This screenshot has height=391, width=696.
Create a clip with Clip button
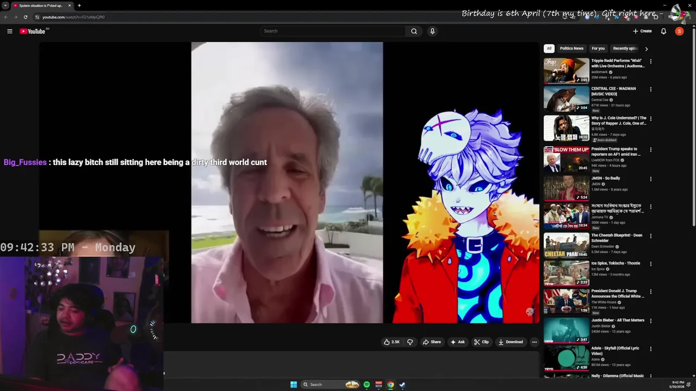(481, 342)
